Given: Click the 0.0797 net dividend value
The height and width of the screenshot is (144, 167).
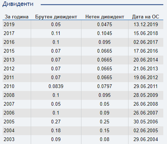Looking at the screenshot, I should coord(104,86).
